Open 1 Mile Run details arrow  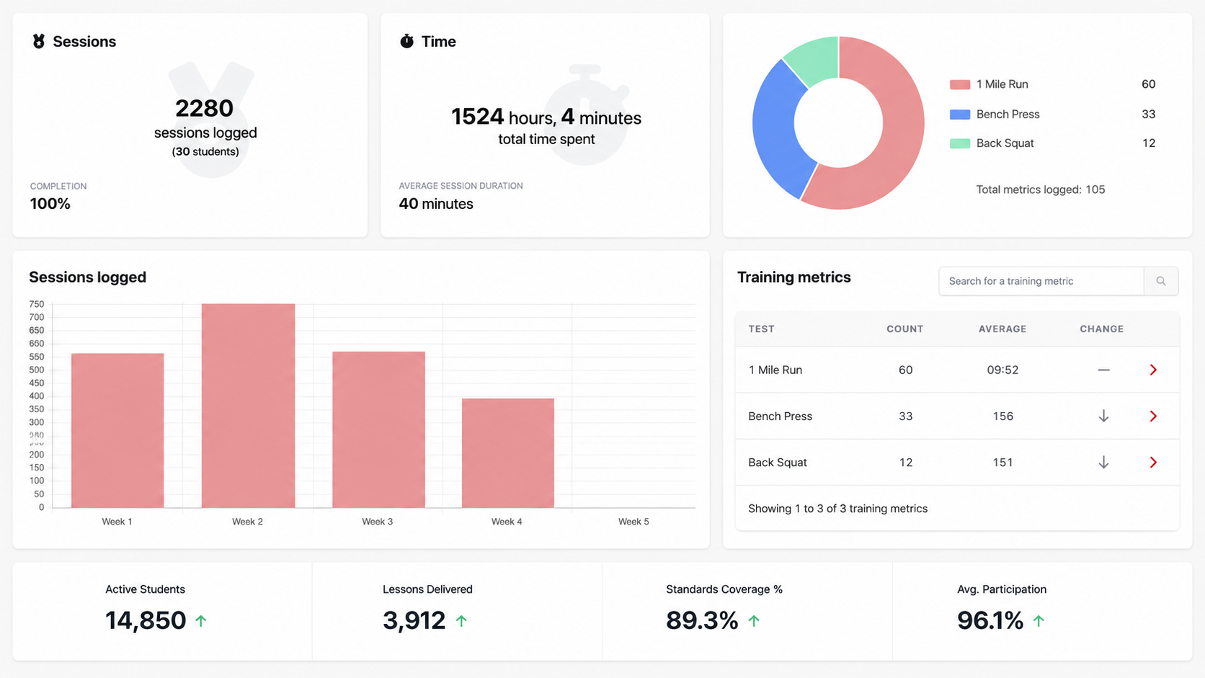pos(1153,370)
